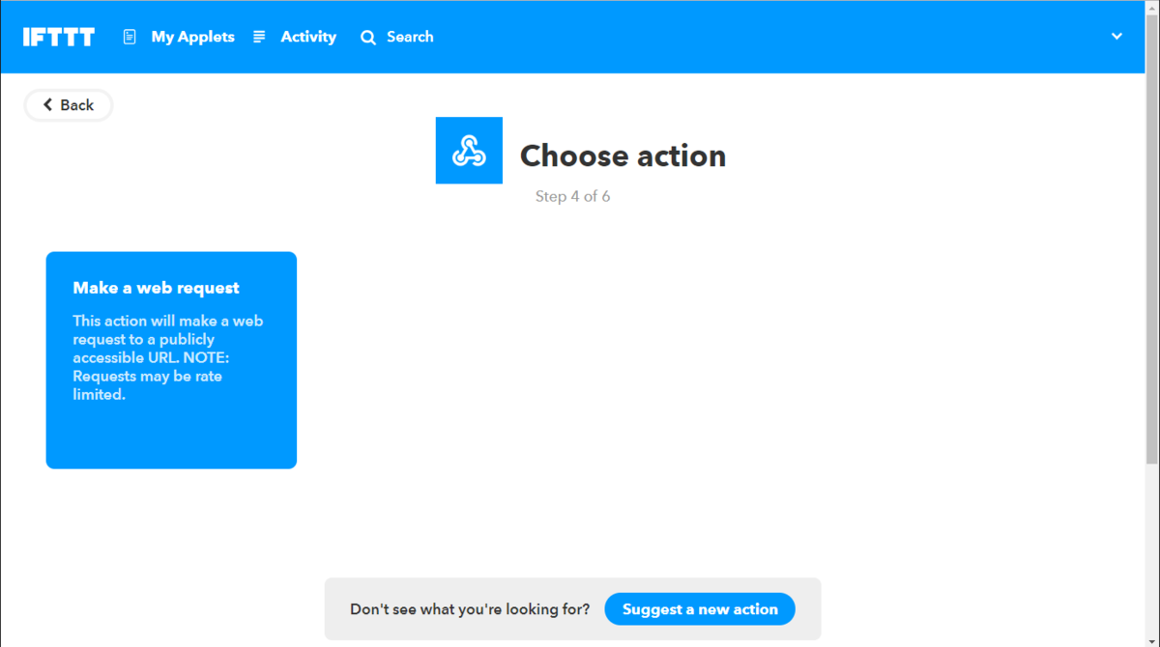Click the Step 4 of 6 text
This screenshot has width=1160, height=647.
(x=572, y=196)
